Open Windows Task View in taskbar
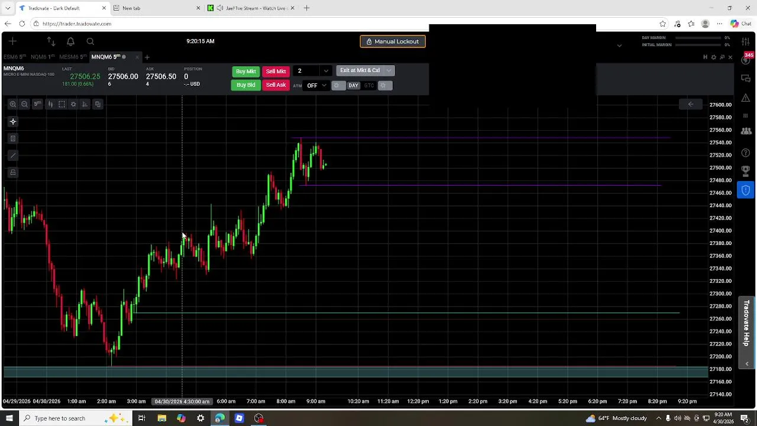The width and height of the screenshot is (757, 426). click(x=142, y=418)
